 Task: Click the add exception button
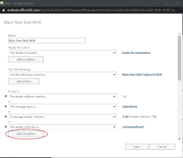tap(26, 134)
